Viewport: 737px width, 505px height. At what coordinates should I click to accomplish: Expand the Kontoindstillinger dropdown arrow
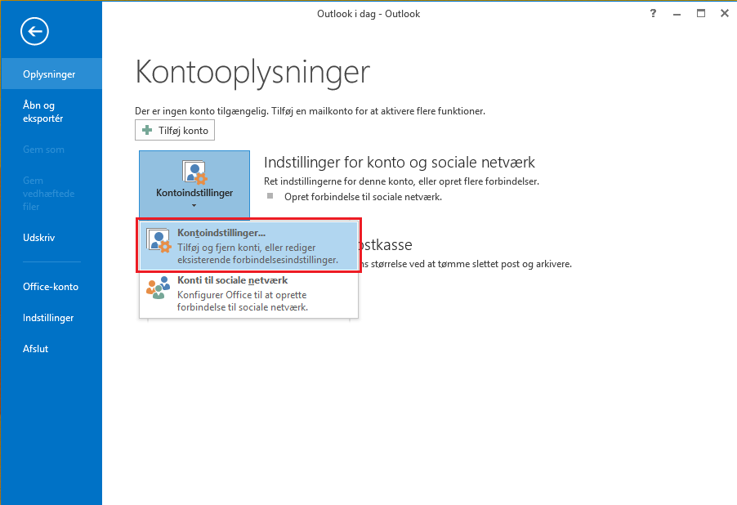pos(194,205)
